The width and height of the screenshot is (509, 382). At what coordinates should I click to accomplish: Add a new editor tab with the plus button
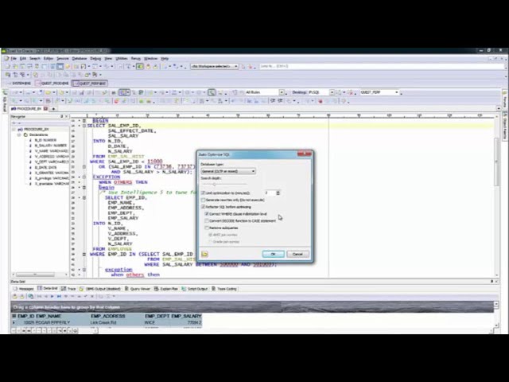point(53,108)
